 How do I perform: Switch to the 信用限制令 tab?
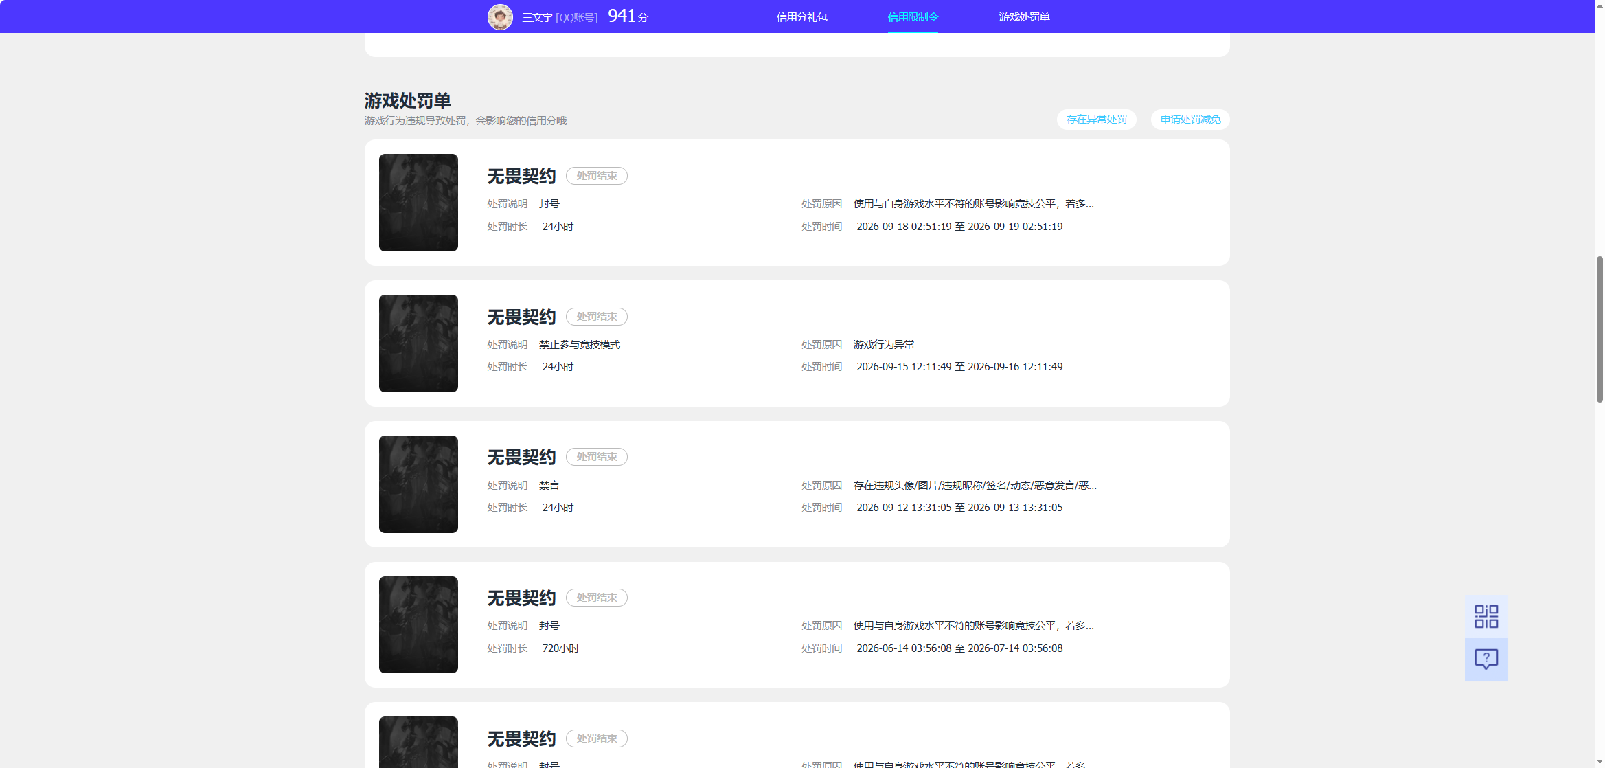pyautogui.click(x=913, y=17)
